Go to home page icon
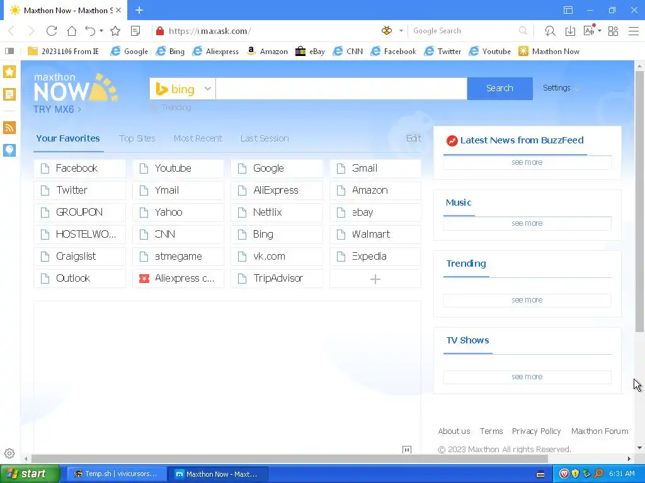This screenshot has height=483, width=645. coord(72,31)
